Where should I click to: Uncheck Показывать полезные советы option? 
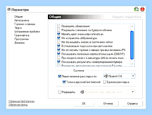click(59, 54)
